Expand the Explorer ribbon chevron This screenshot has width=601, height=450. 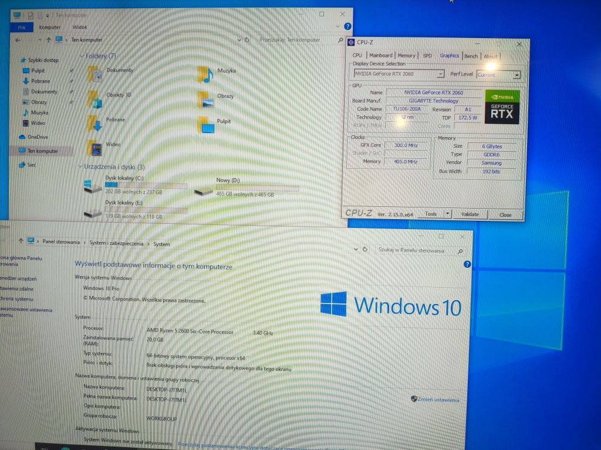pyautogui.click(x=337, y=26)
